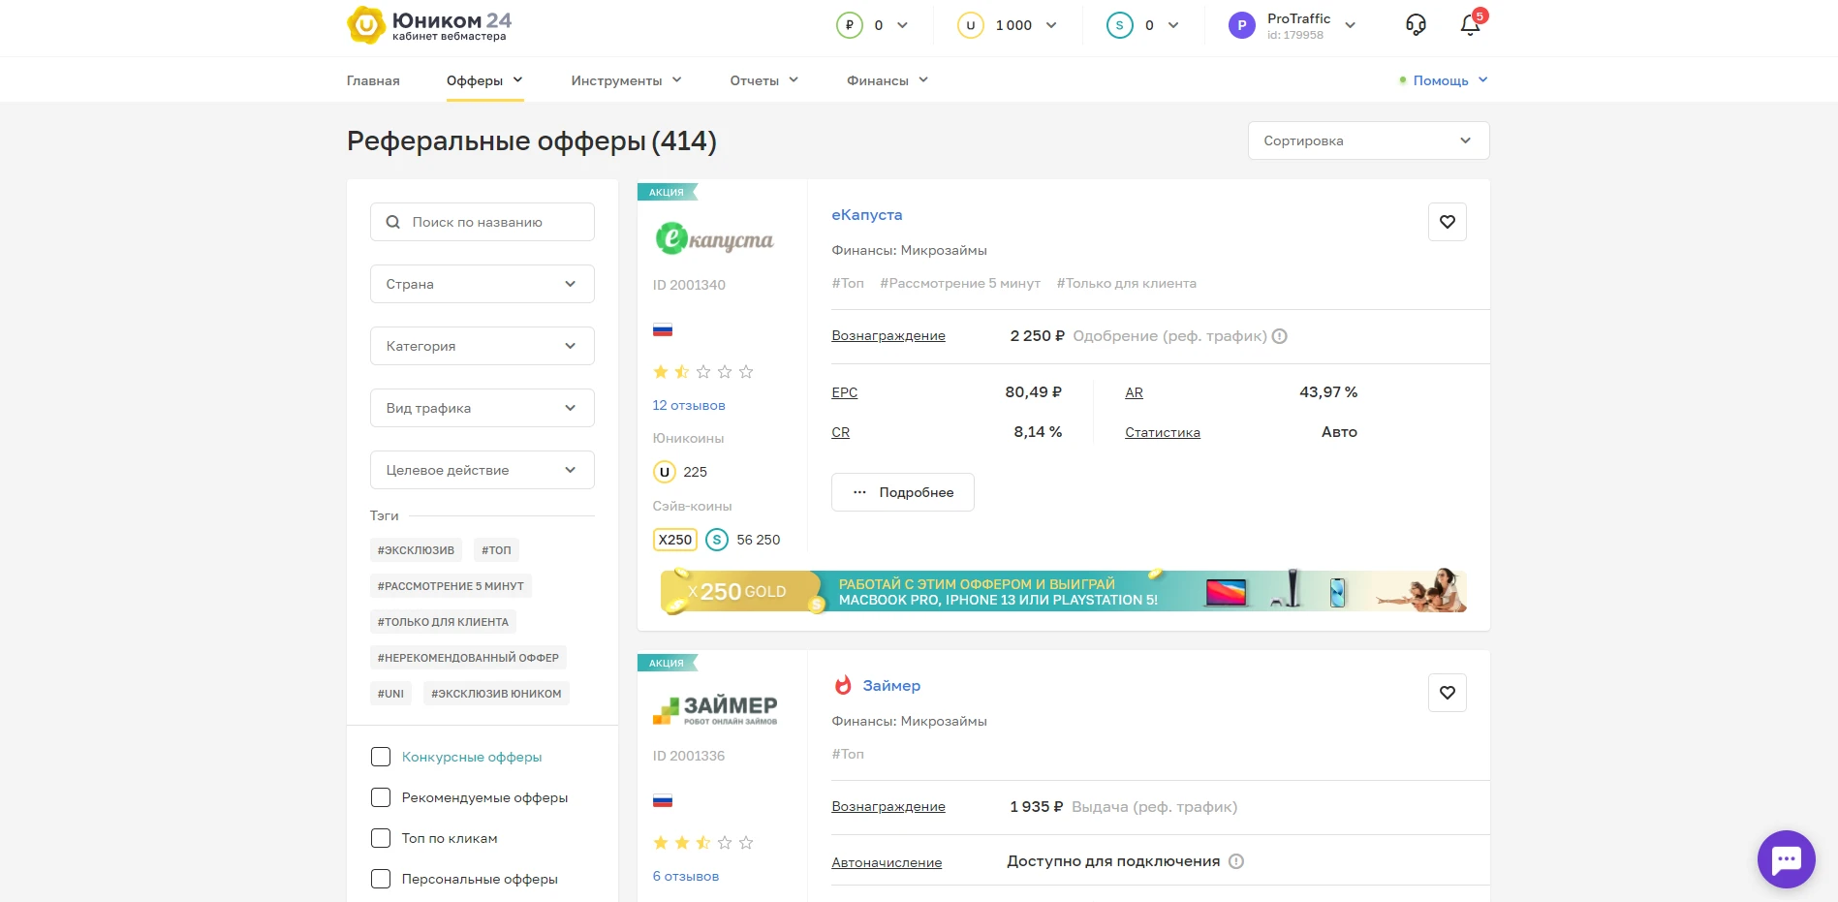Viewport: 1838px width, 902px height.
Task: Open the 6 отзывов reviews link
Action: click(x=686, y=876)
